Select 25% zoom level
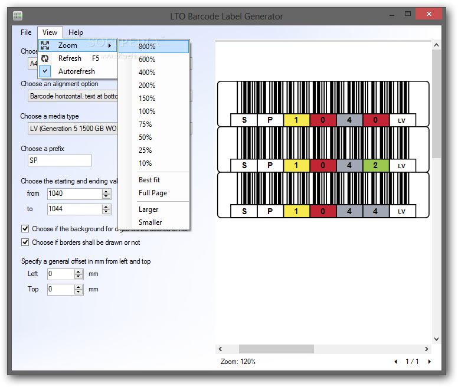 click(x=153, y=150)
